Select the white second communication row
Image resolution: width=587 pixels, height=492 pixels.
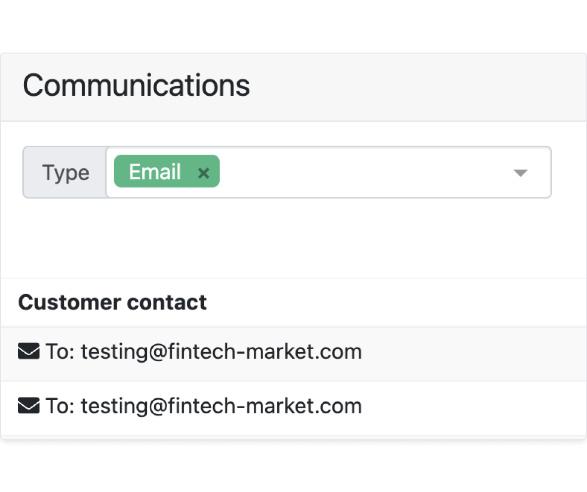point(293,409)
